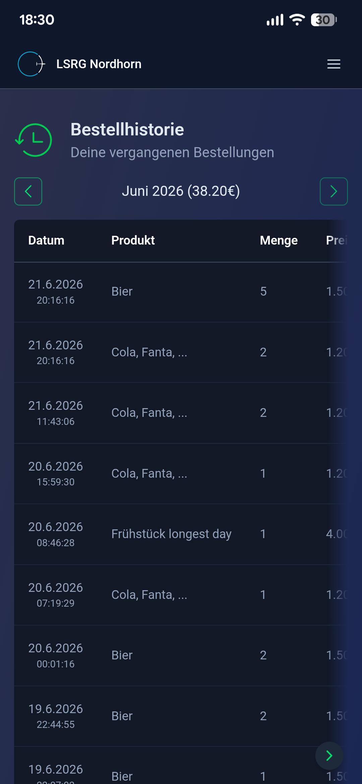362x784 pixels.
Task: Sort by the Menge column header
Action: [x=279, y=241]
